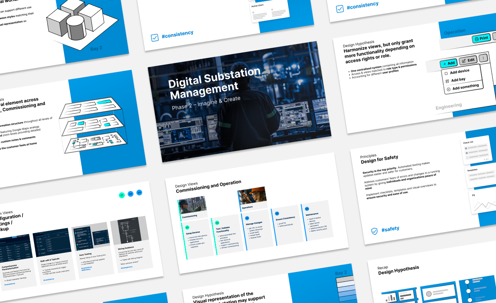Click #consistency hashtag on top center slide
Screen dimensions: 496x303
pyautogui.click(x=177, y=34)
